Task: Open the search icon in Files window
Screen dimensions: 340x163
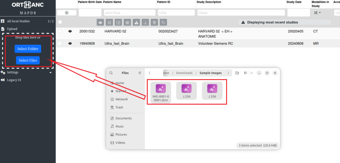Action: (111, 73)
